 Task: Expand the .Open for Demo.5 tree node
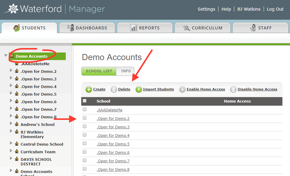coord(11,93)
